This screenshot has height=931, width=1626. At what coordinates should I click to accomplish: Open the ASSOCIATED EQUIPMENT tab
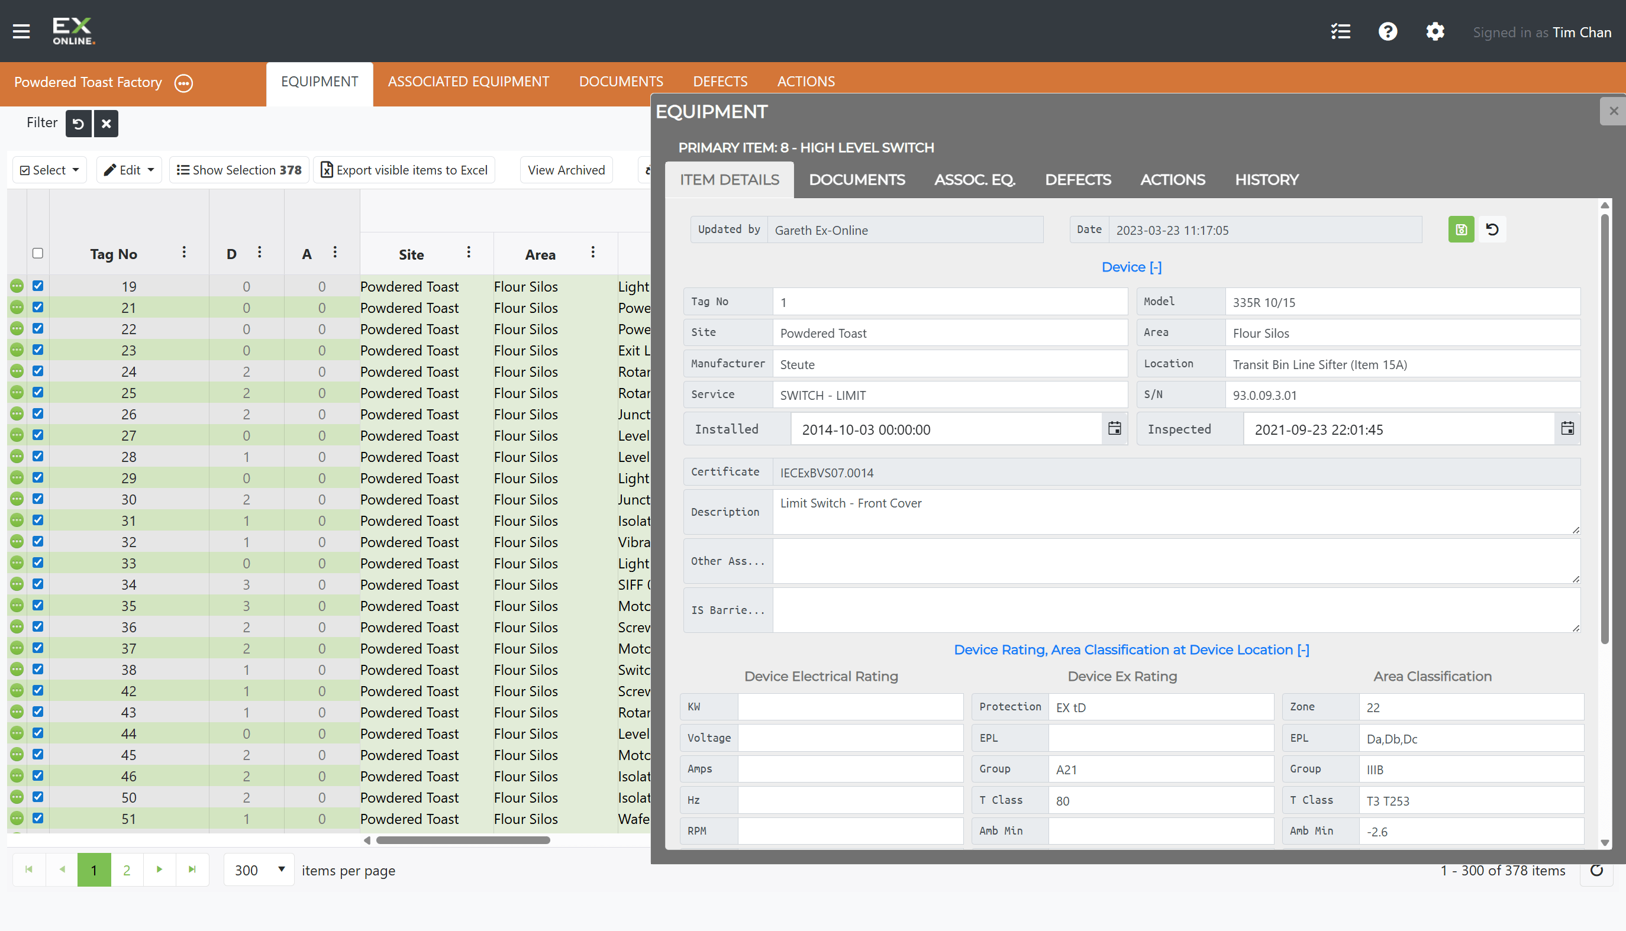point(468,82)
